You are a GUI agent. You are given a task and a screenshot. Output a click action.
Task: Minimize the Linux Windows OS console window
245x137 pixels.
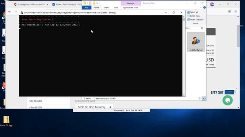click(166, 13)
